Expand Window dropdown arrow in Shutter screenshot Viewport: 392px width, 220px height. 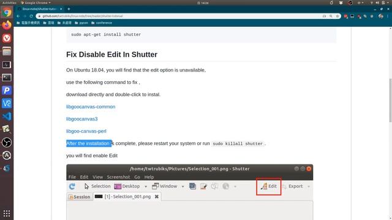(x=183, y=186)
